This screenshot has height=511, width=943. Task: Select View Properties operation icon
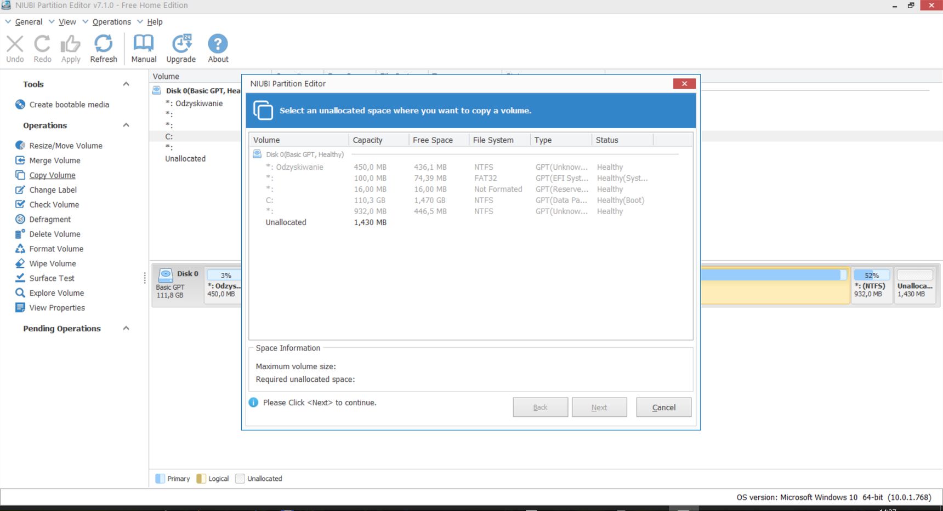tap(20, 308)
